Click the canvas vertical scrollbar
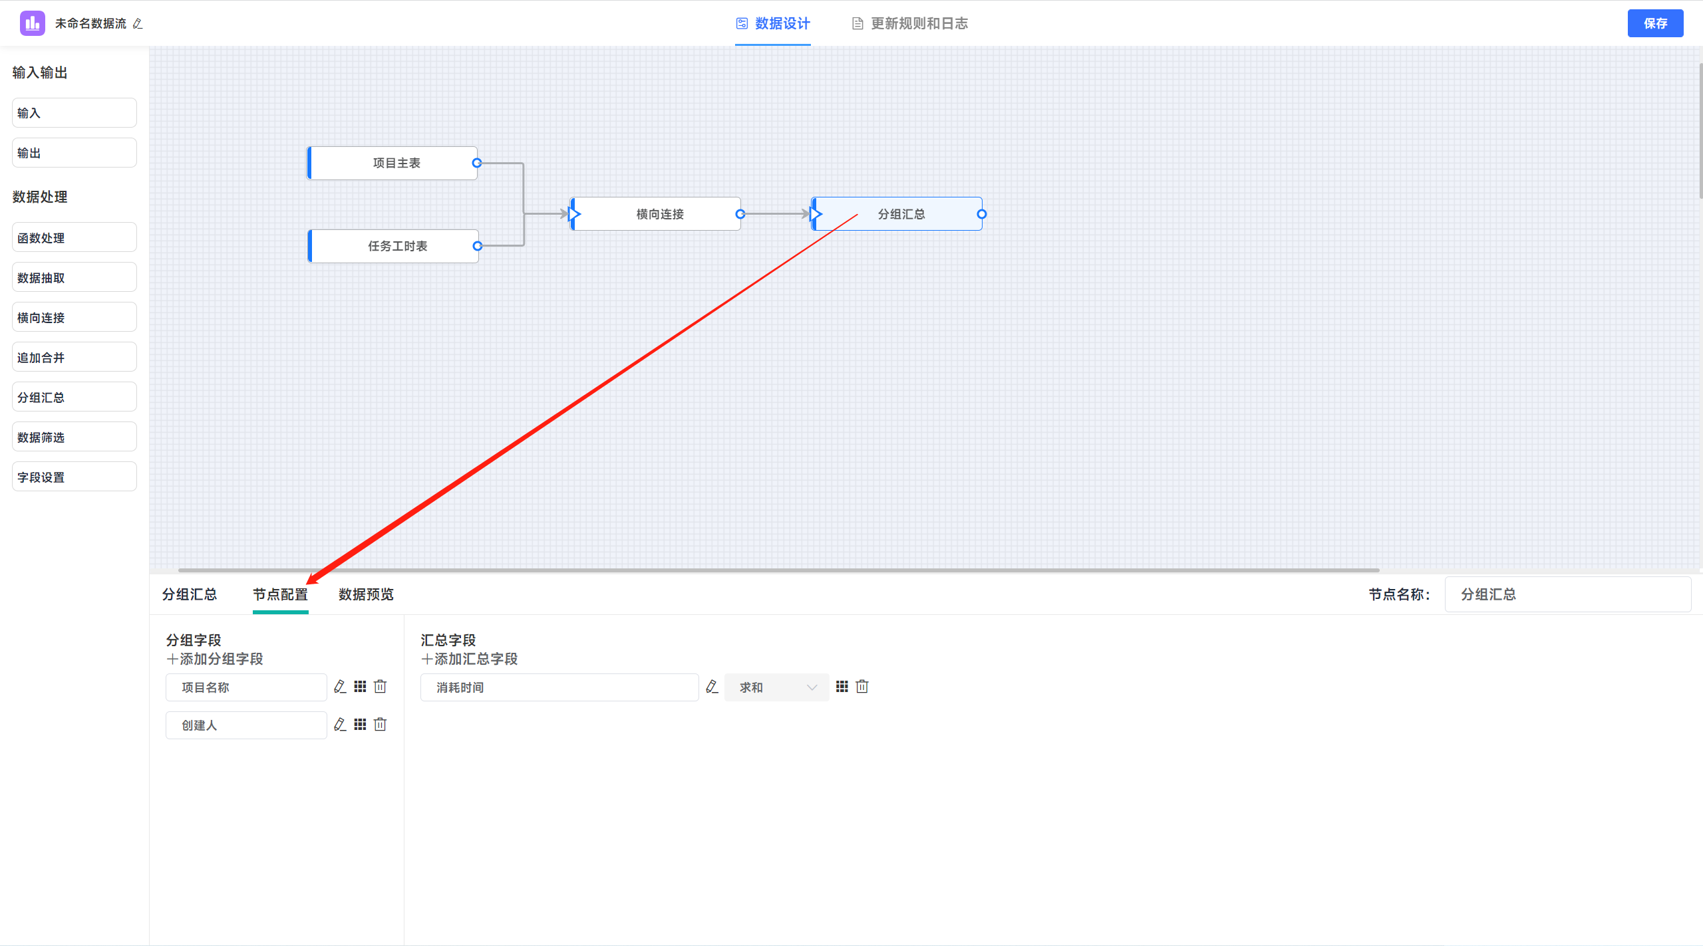The image size is (1703, 946). pyautogui.click(x=1700, y=130)
